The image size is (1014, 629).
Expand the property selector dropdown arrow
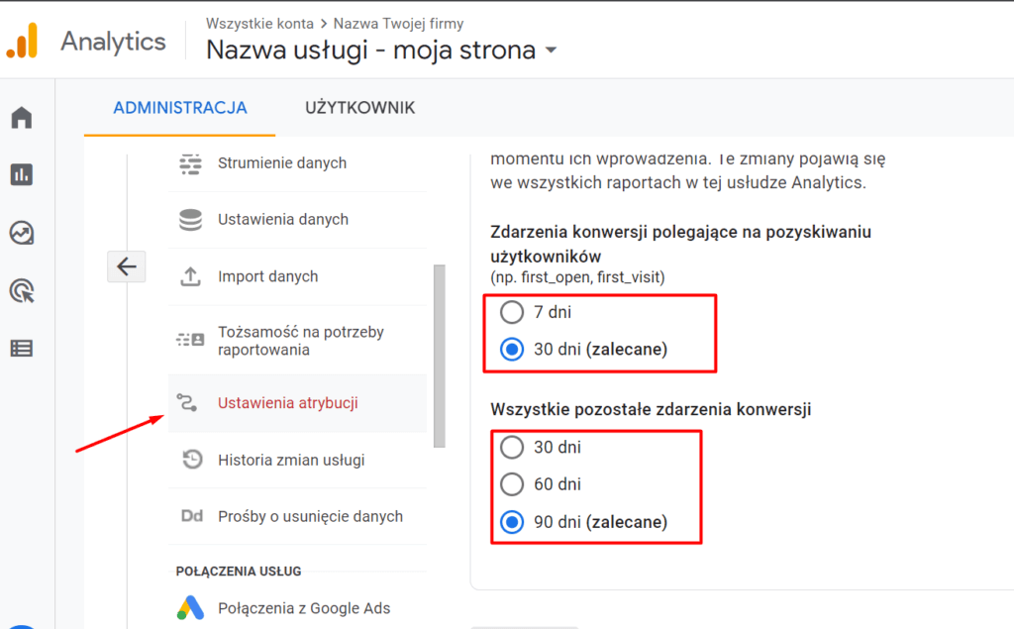pos(552,51)
